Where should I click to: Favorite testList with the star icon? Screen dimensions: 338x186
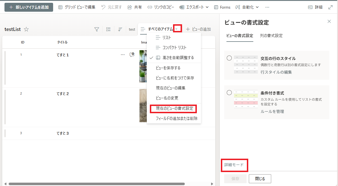click(26, 29)
